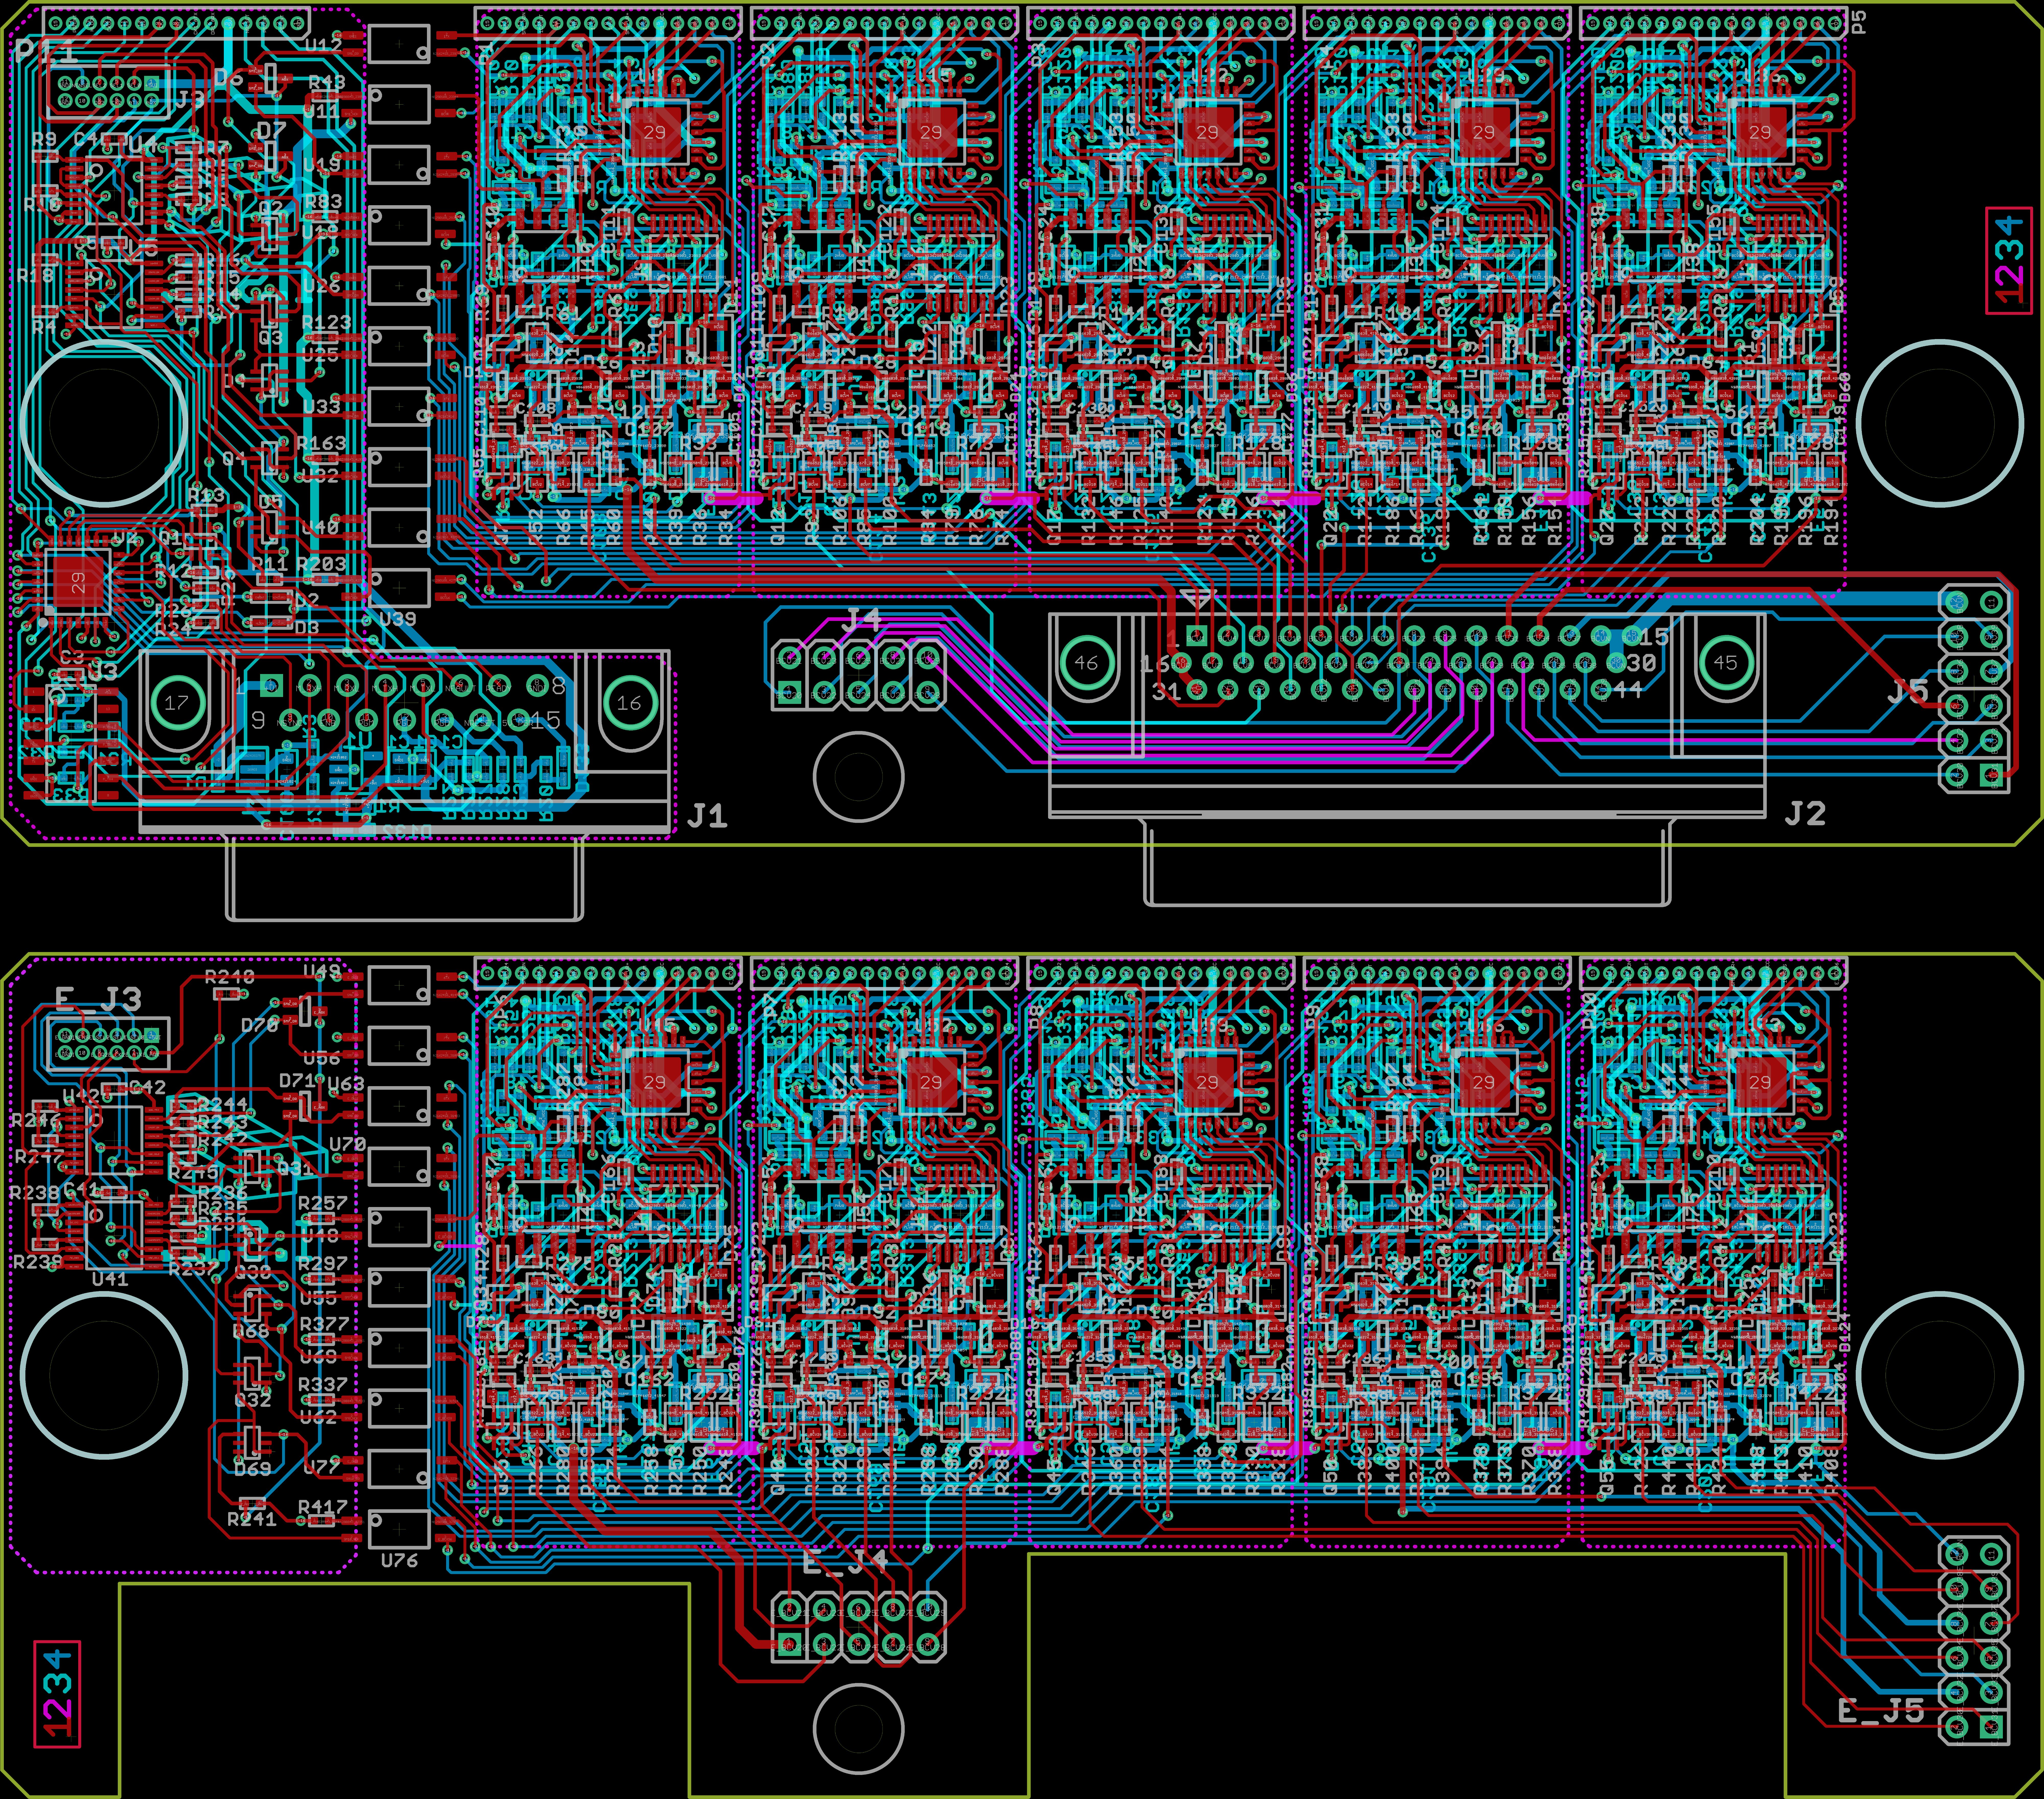Select the R337 resistor label
2044x1799 pixels.
323,1384
